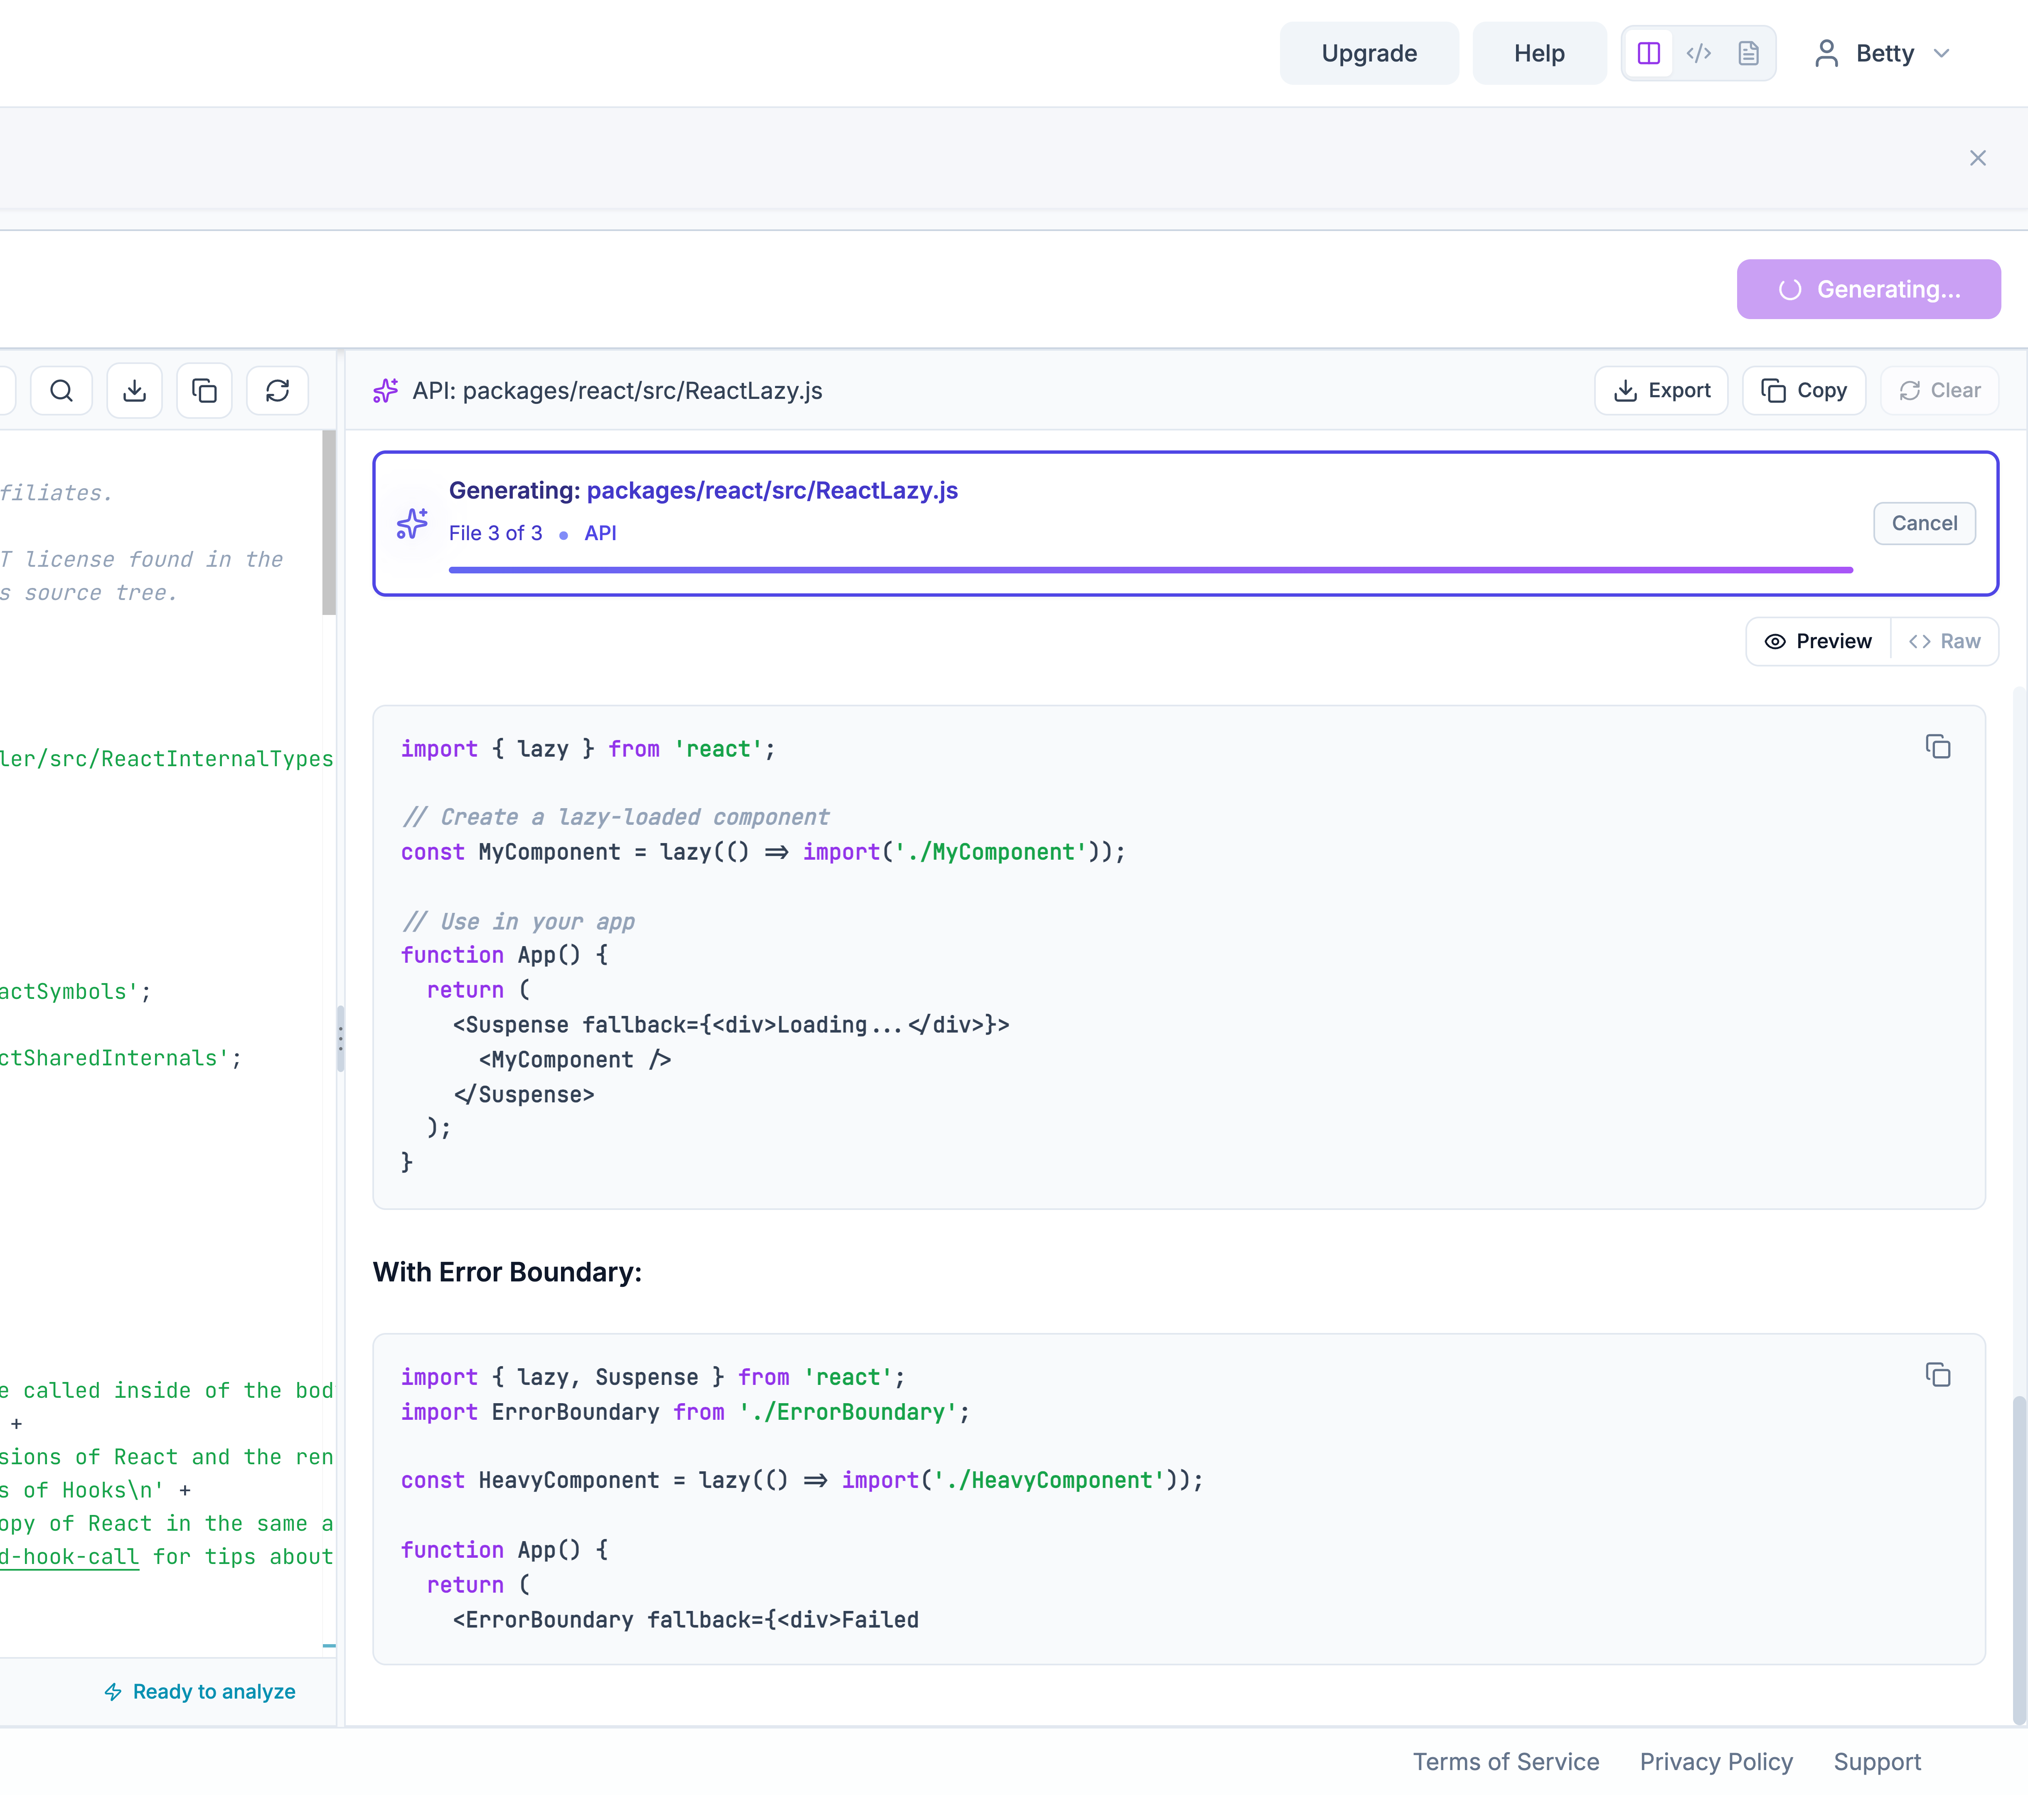
Task: Open Terms of Service
Action: click(1505, 1761)
